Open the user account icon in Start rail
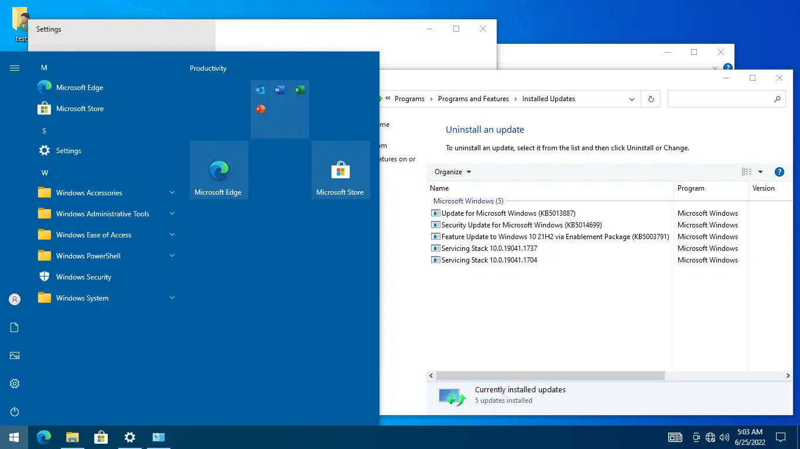 [15, 299]
